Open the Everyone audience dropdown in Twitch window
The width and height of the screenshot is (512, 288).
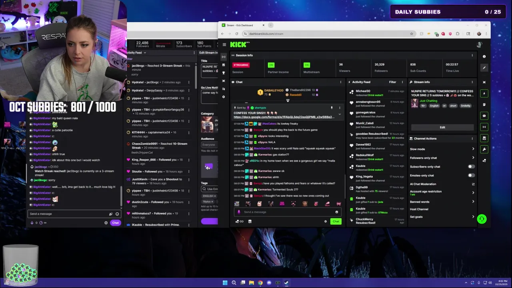209,145
